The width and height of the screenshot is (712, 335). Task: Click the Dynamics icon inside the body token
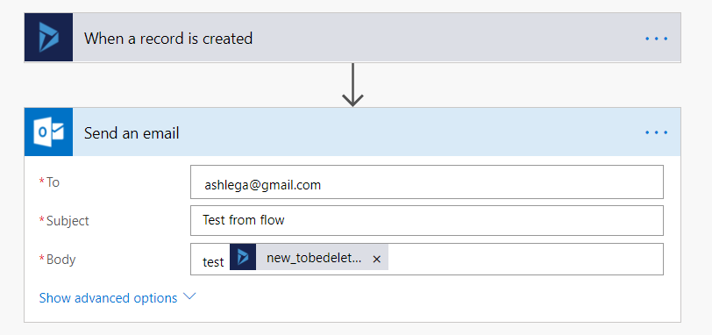(x=243, y=257)
